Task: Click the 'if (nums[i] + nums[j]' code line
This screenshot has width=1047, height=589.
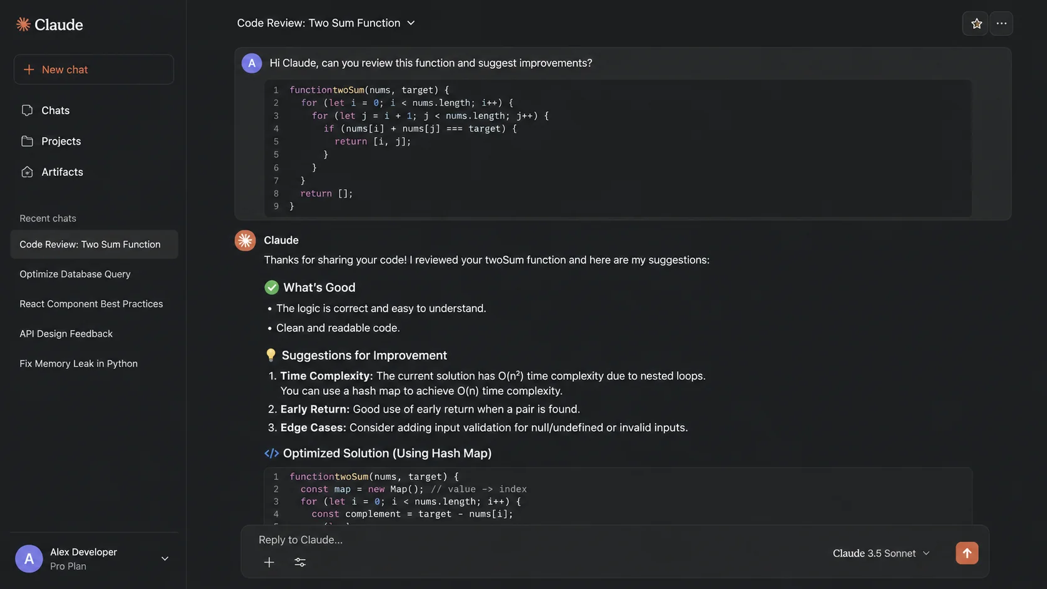Action: pos(420,128)
